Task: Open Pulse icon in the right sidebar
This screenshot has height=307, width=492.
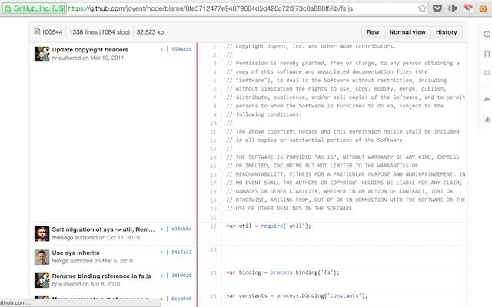Action: (487, 99)
